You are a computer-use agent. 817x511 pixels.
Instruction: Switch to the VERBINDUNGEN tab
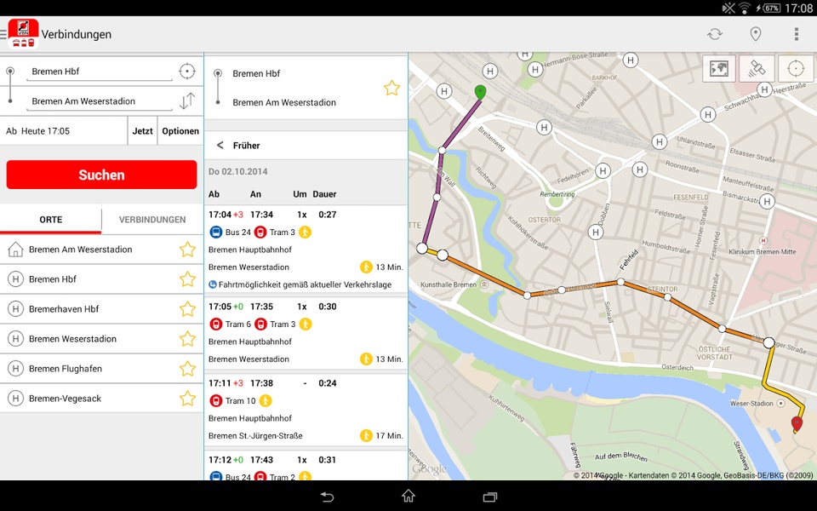(152, 220)
